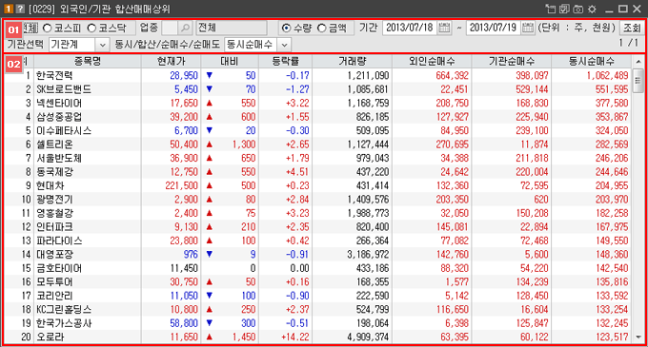Expand the 기관계 institution dropdown
The image size is (648, 347).
[x=103, y=45]
